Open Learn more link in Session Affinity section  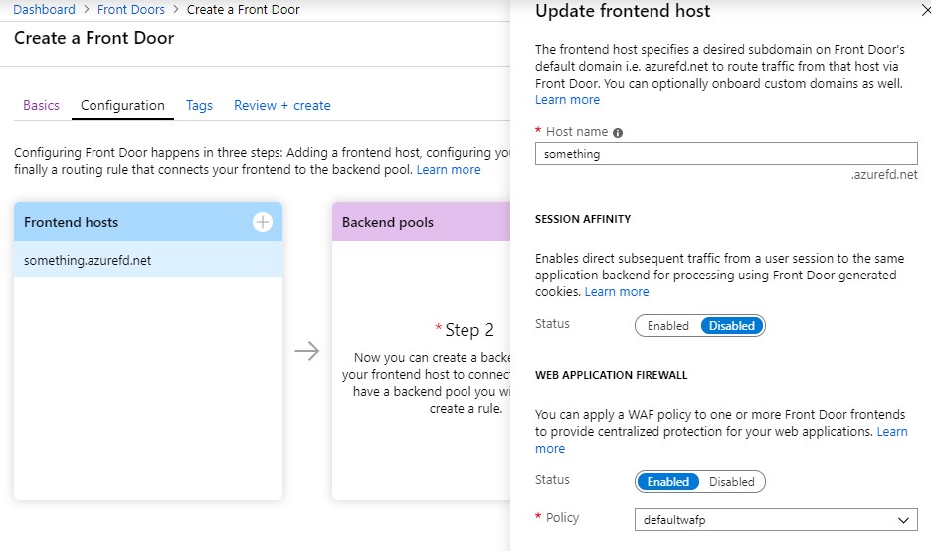point(617,292)
